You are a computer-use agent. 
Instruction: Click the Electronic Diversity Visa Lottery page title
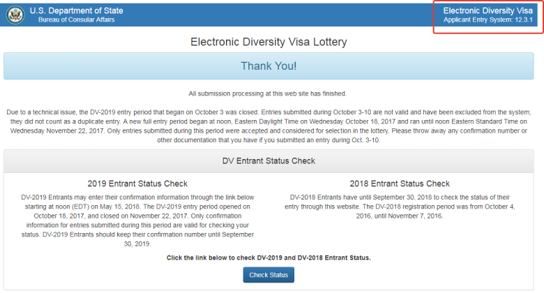(269, 42)
